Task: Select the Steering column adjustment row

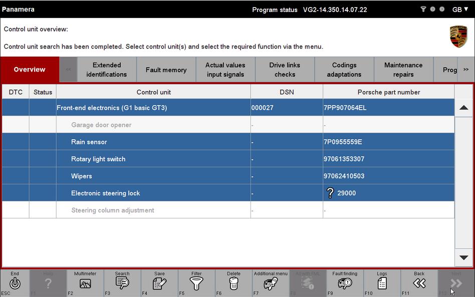Action: click(x=228, y=210)
